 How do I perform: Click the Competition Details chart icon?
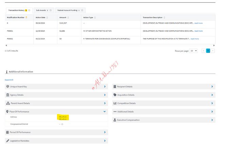(115, 103)
